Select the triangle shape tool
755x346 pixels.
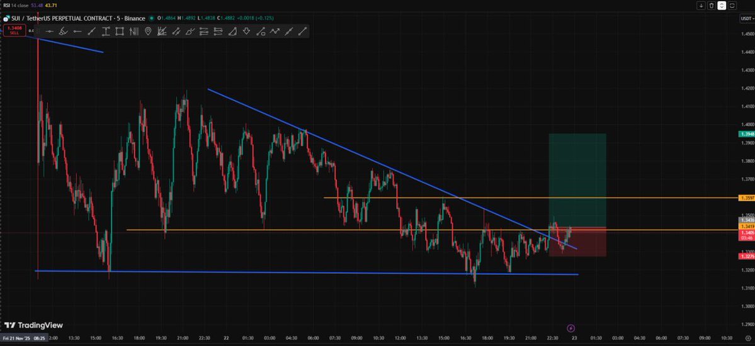[232, 31]
